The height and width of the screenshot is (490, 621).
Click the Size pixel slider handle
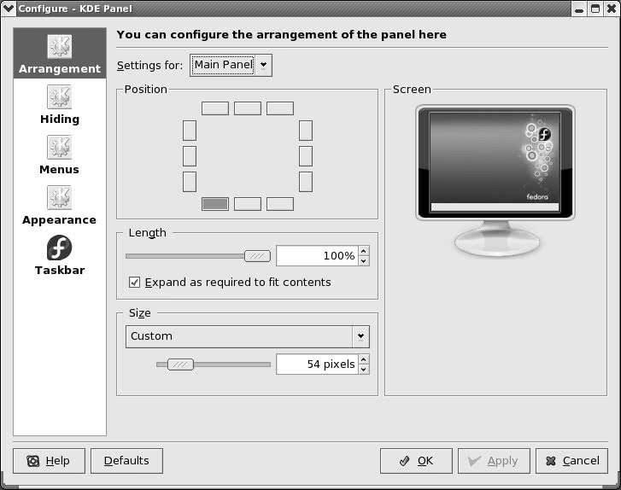(x=180, y=365)
